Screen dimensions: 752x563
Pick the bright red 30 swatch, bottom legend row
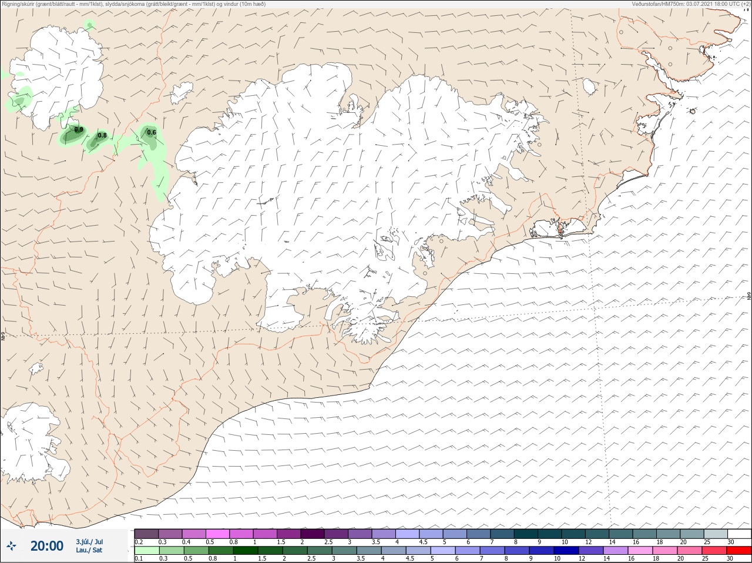[x=739, y=551]
